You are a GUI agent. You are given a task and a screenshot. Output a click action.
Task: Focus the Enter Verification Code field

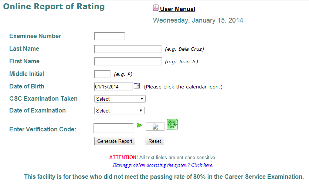pos(113,128)
